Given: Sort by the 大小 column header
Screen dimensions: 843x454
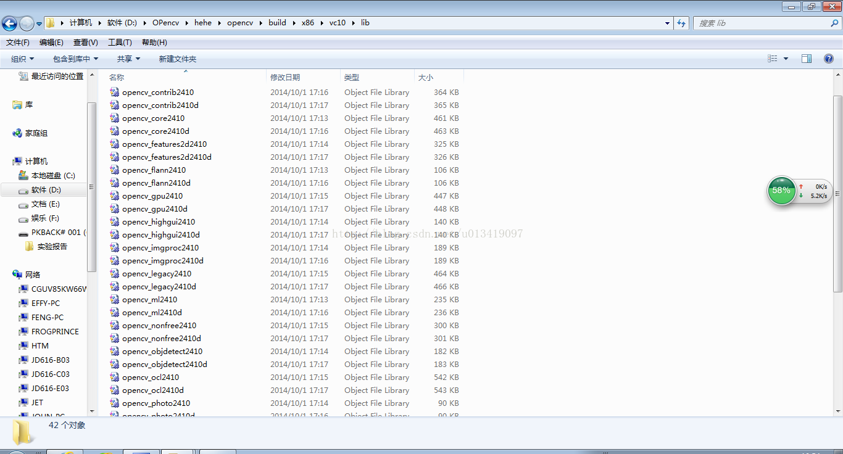Looking at the screenshot, I should coord(439,77).
